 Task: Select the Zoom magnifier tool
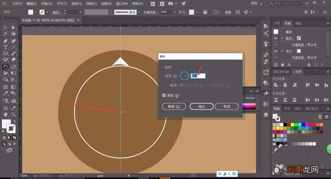tap(13, 114)
